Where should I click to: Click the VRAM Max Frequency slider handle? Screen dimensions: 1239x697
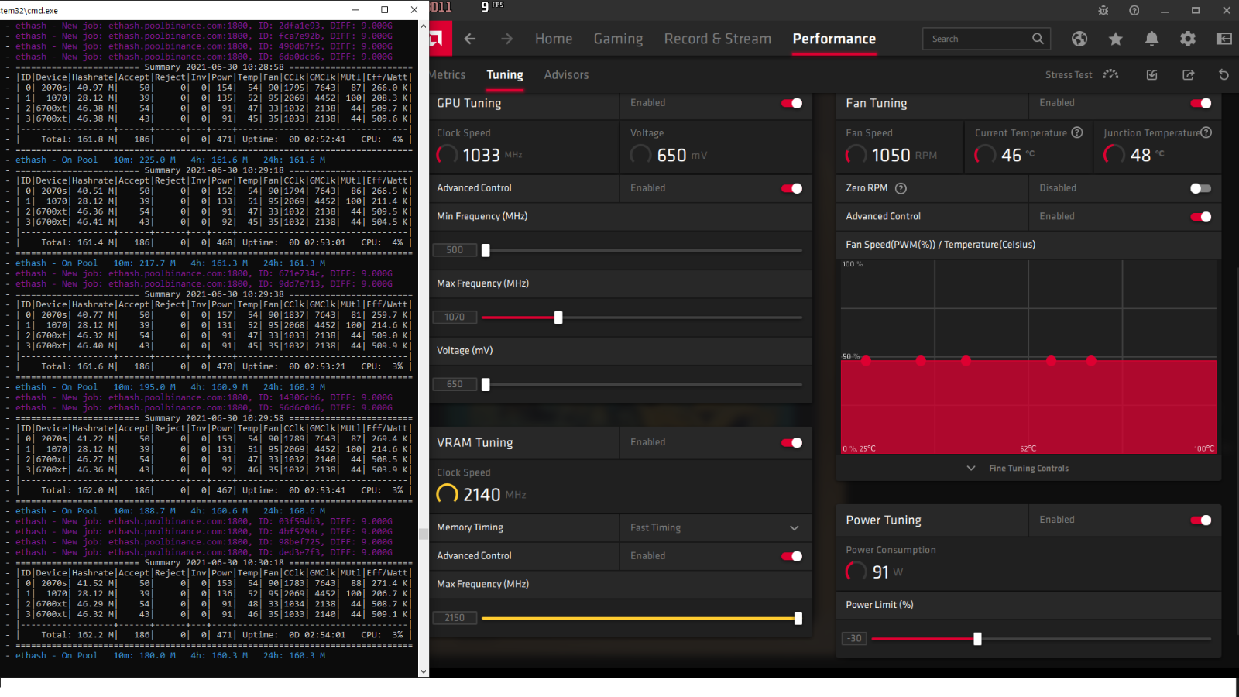point(798,618)
